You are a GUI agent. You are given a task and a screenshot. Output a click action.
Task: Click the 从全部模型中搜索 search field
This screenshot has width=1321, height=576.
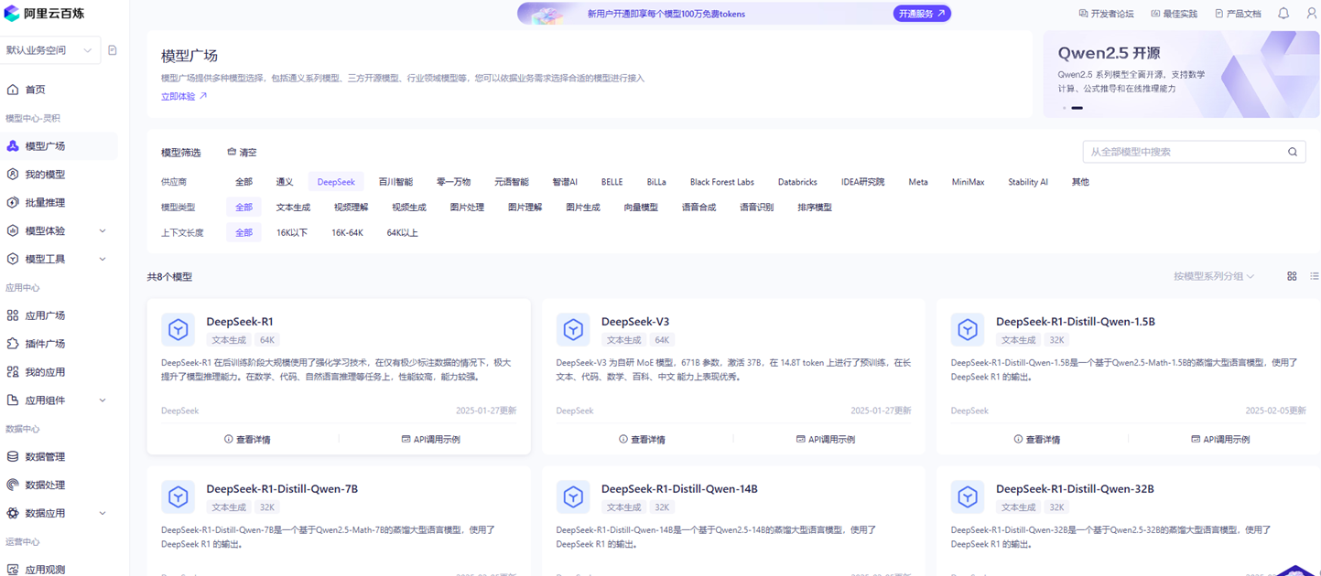pos(1194,152)
